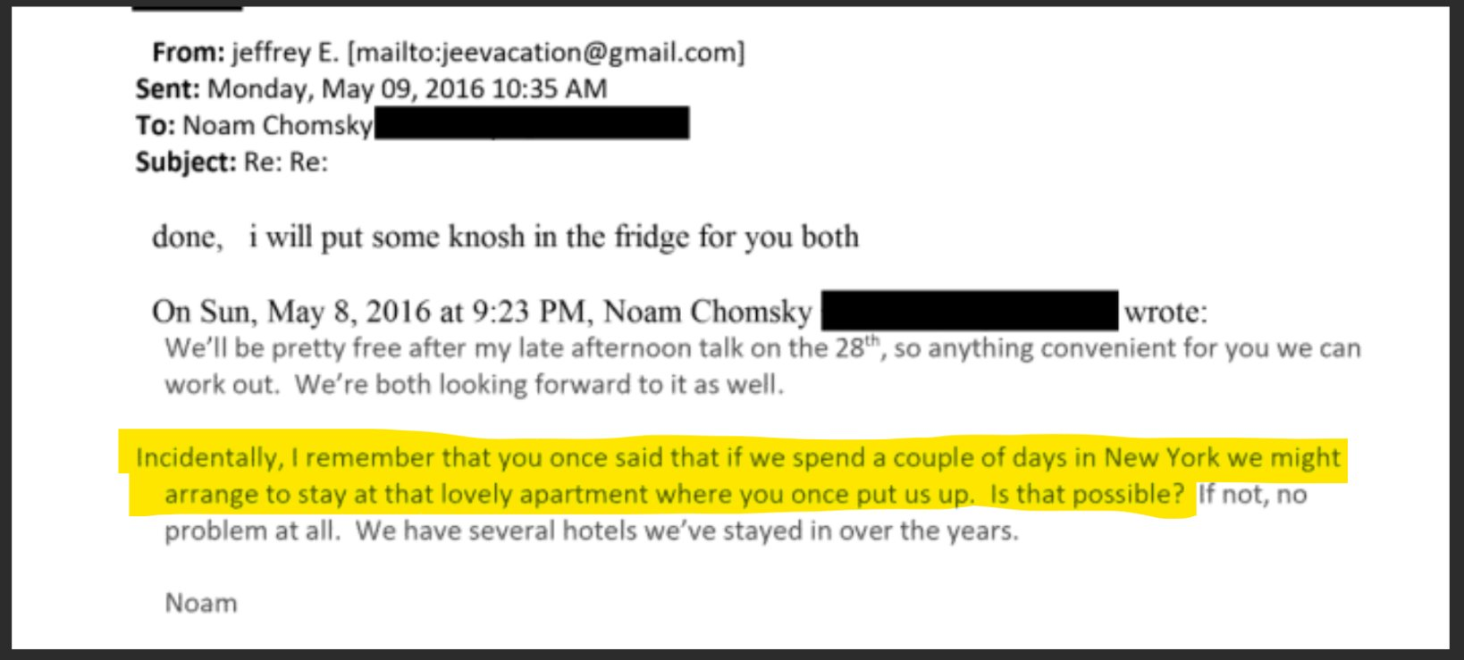Click the bold "From:" label
1464x660 pixels.
(188, 53)
